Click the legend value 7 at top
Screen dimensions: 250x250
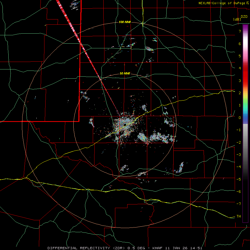tap(240, 31)
